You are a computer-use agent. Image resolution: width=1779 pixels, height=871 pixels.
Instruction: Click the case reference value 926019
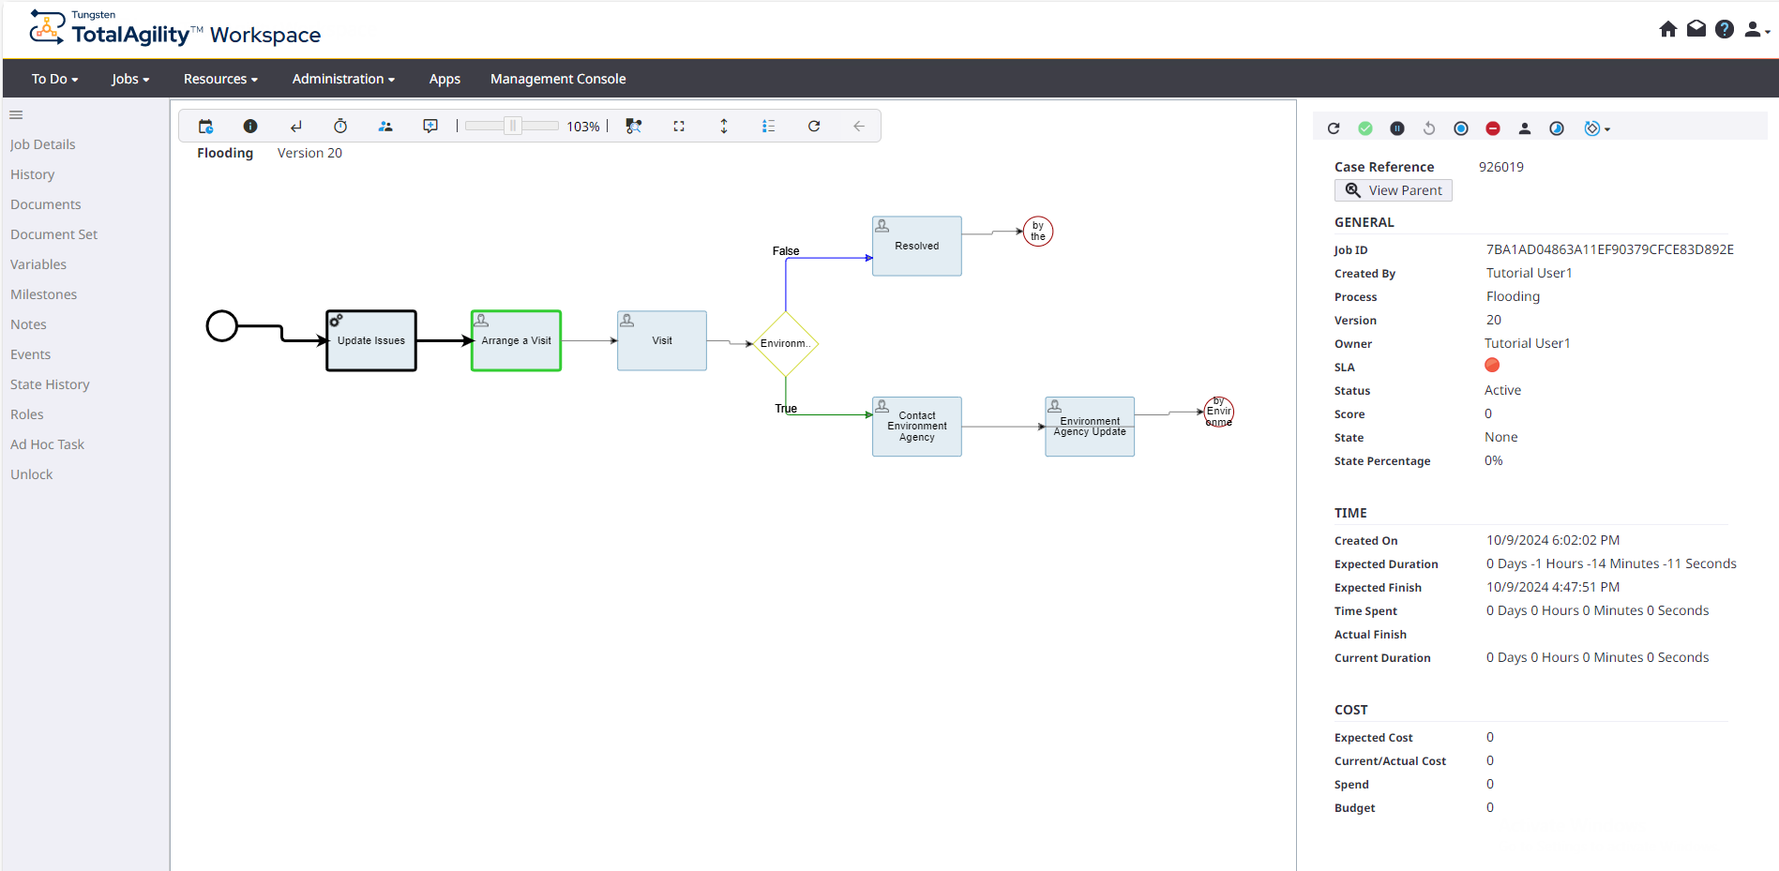(1501, 167)
